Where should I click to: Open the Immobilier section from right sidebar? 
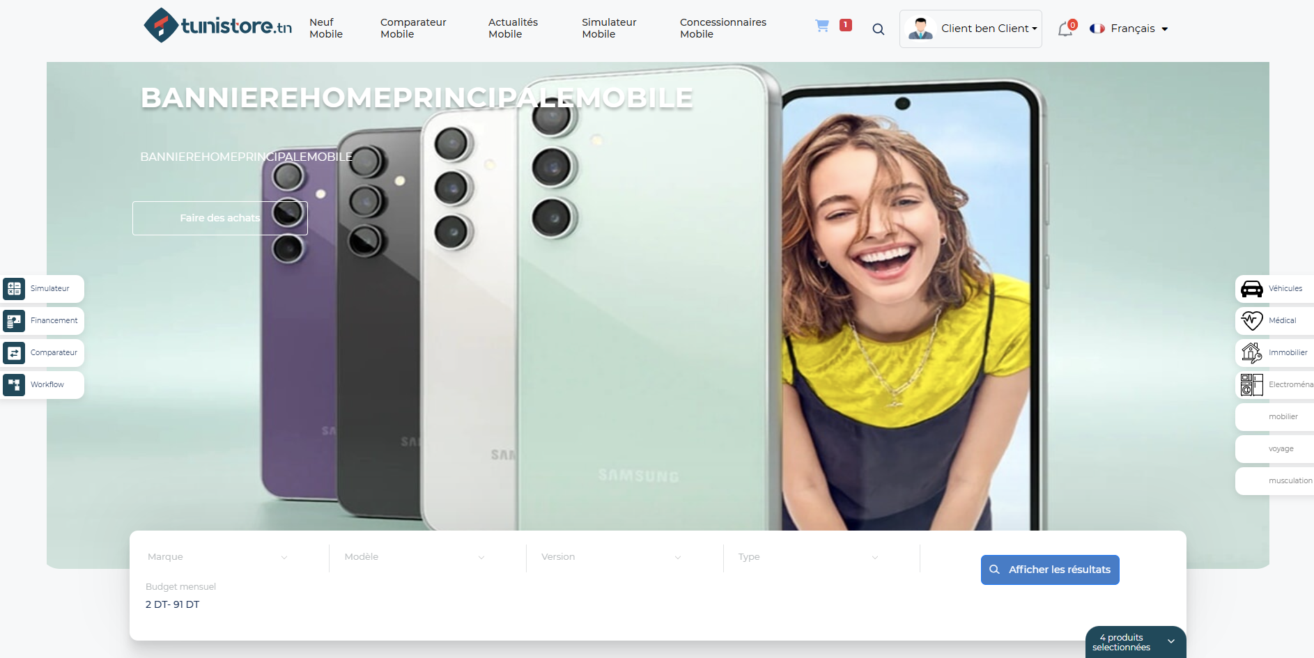(x=1275, y=352)
